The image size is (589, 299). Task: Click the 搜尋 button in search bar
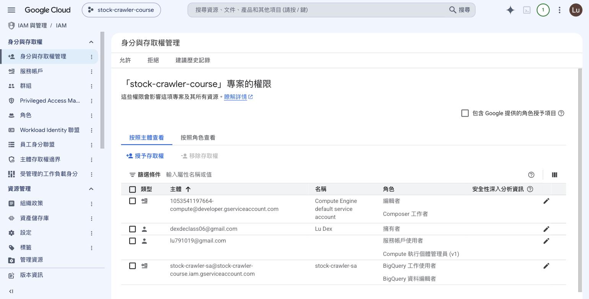[460, 10]
